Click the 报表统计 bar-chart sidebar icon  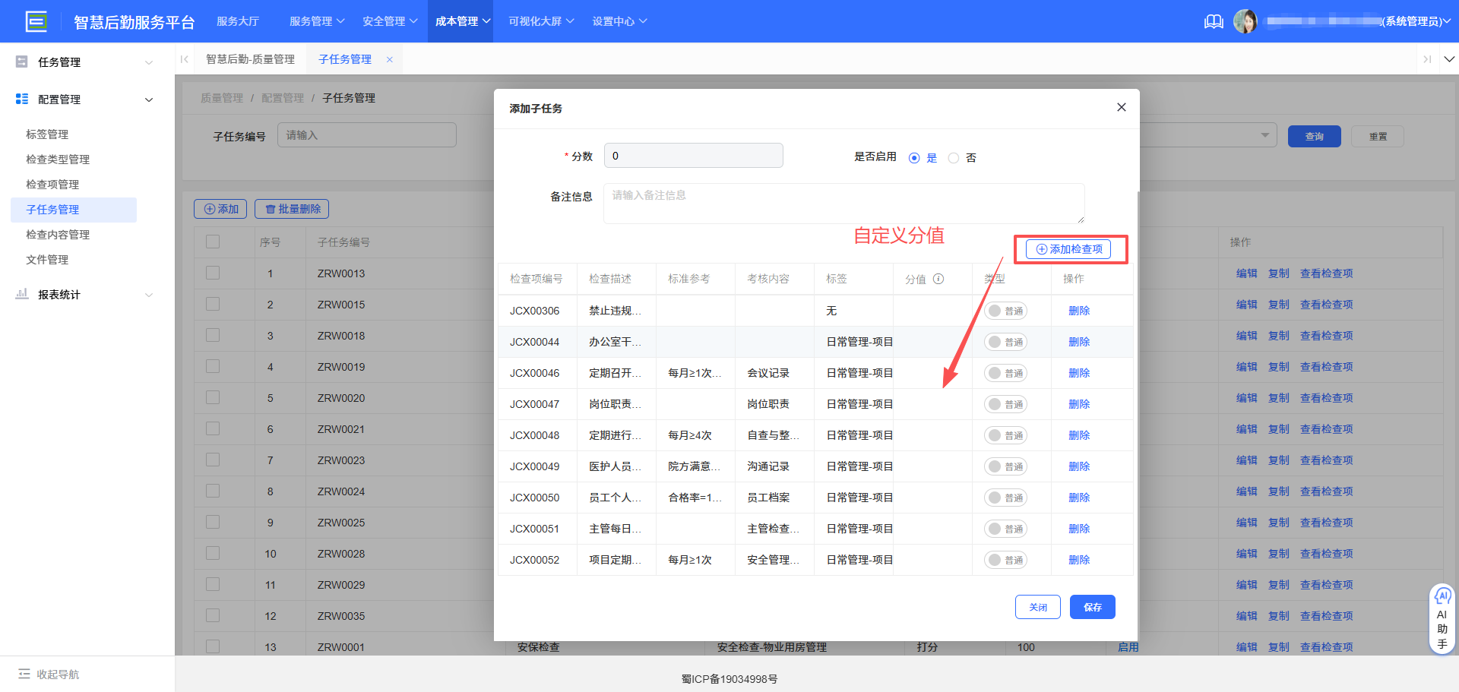21,295
